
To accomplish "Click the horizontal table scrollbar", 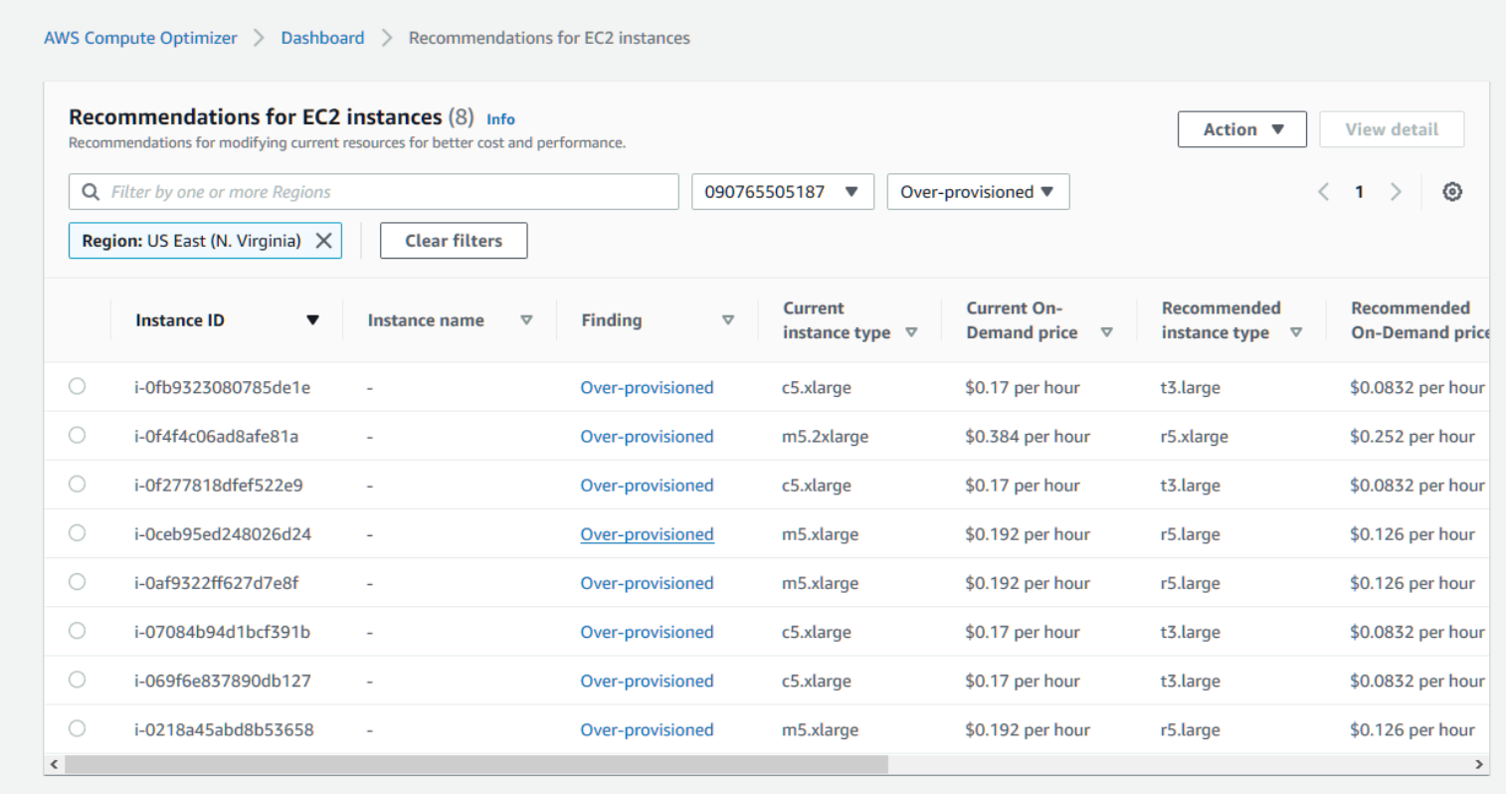I will click(x=475, y=764).
